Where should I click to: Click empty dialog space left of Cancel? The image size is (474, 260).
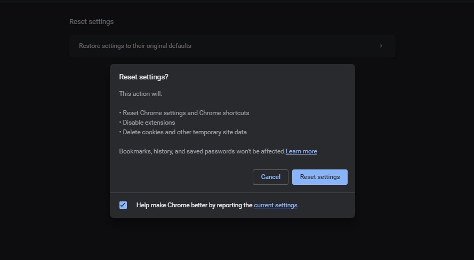pyautogui.click(x=181, y=177)
